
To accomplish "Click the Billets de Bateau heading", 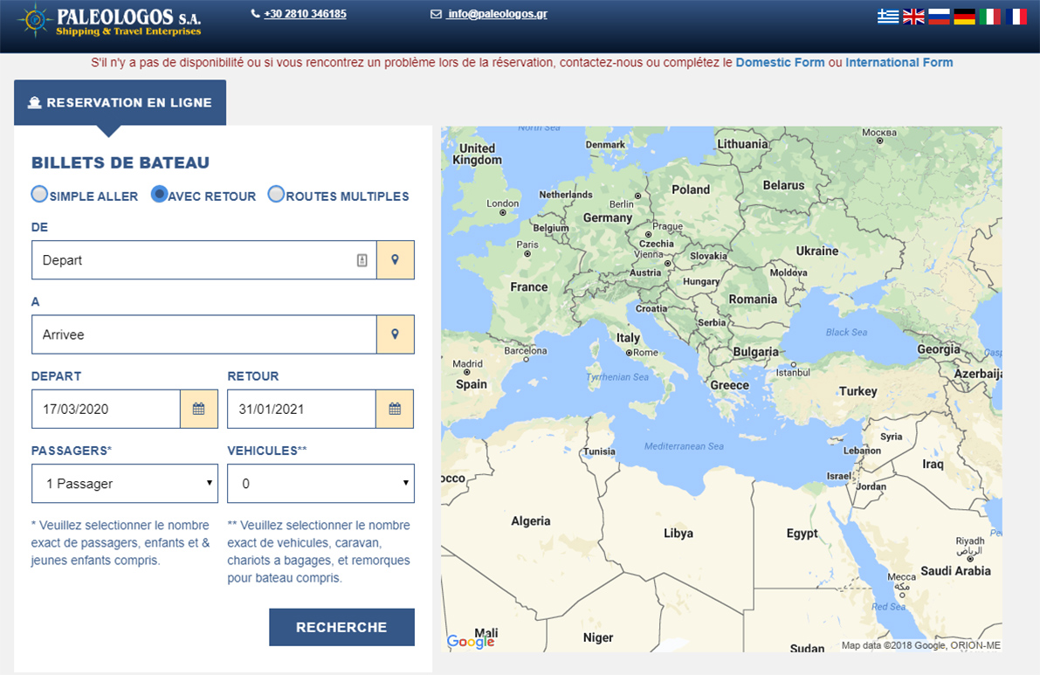I will pos(121,162).
